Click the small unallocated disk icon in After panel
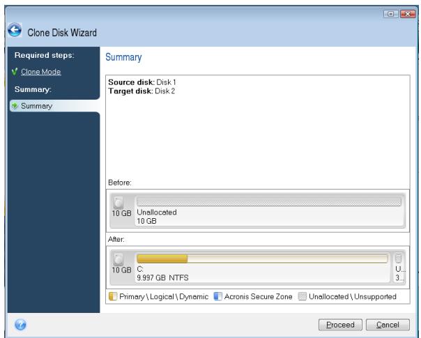 [398, 259]
